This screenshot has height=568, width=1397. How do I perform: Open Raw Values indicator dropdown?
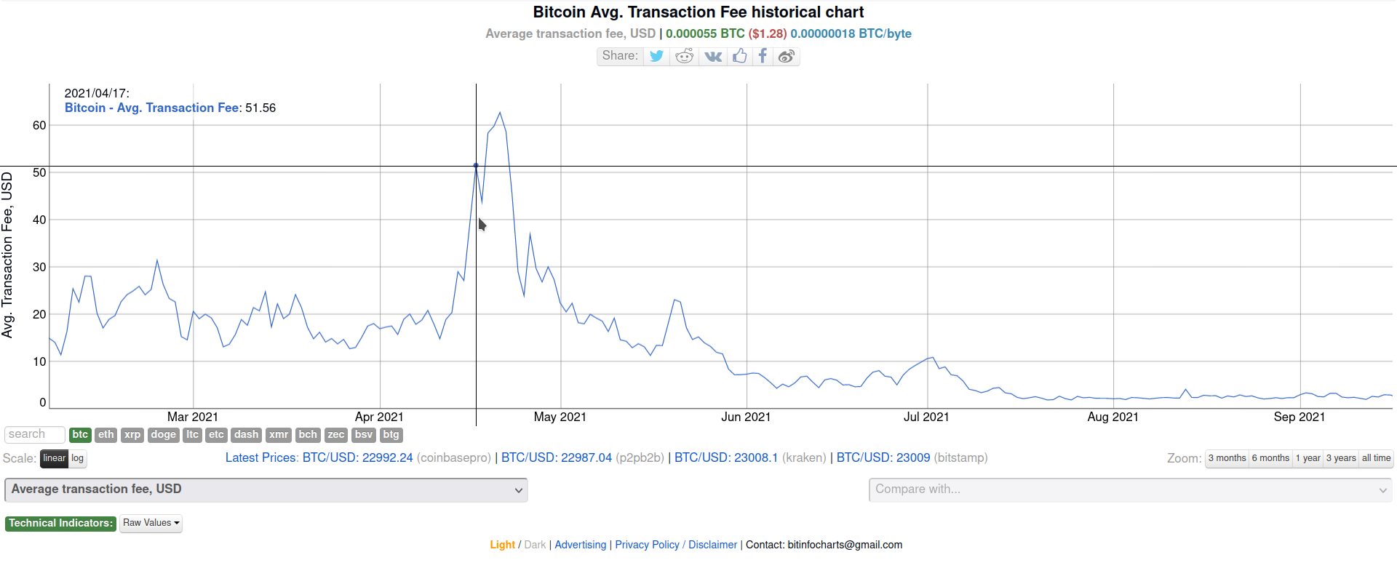[151, 523]
